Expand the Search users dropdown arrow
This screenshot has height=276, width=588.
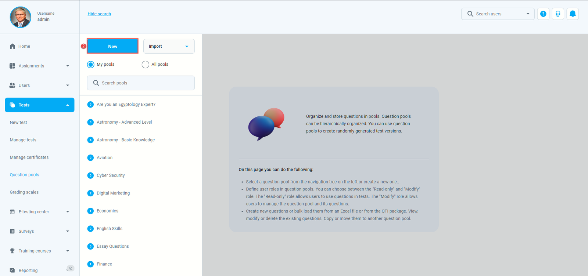click(x=528, y=14)
